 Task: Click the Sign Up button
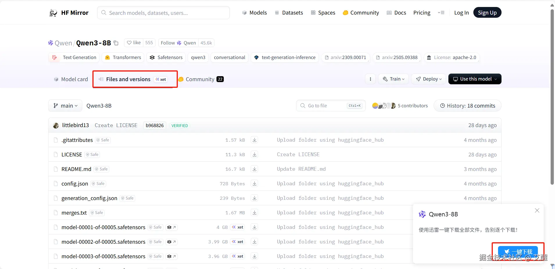click(487, 13)
